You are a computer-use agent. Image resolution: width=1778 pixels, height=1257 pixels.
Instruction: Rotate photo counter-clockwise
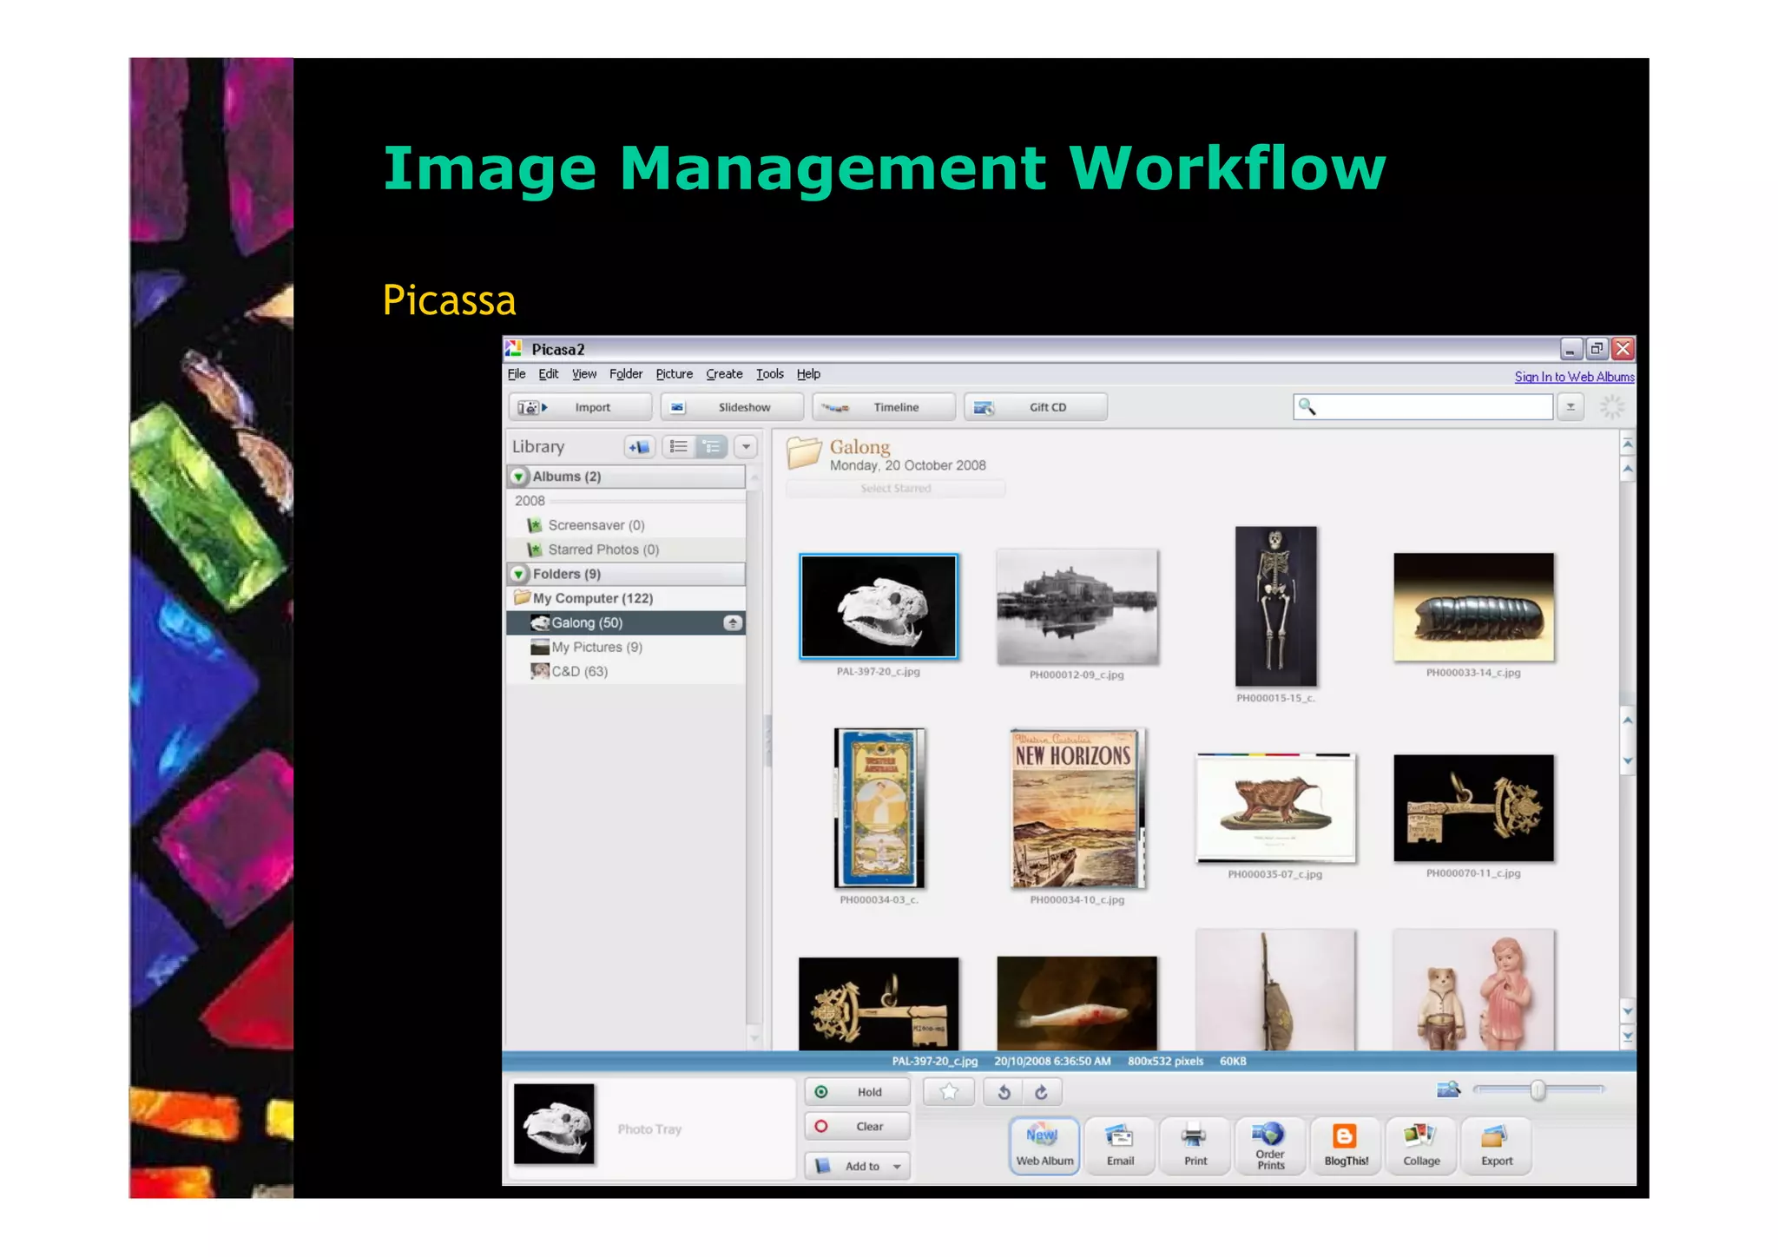pos(1004,1092)
